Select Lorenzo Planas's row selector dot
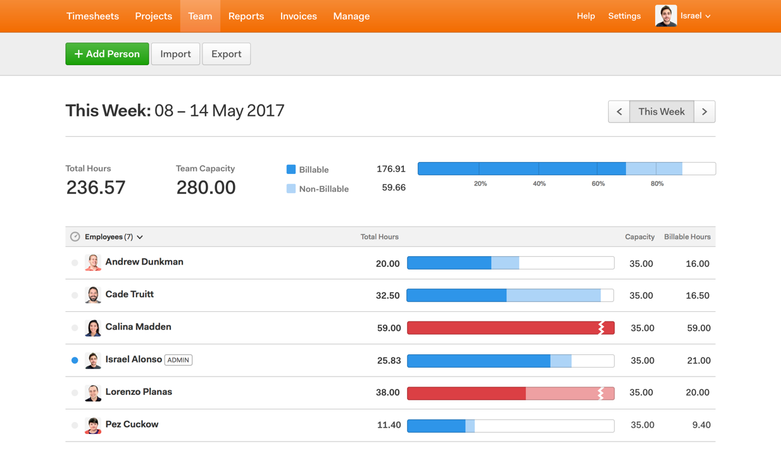 75,392
